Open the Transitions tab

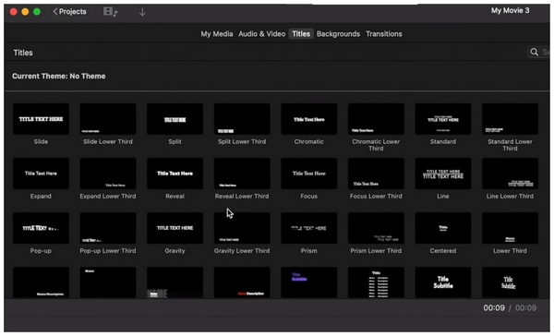[384, 34]
